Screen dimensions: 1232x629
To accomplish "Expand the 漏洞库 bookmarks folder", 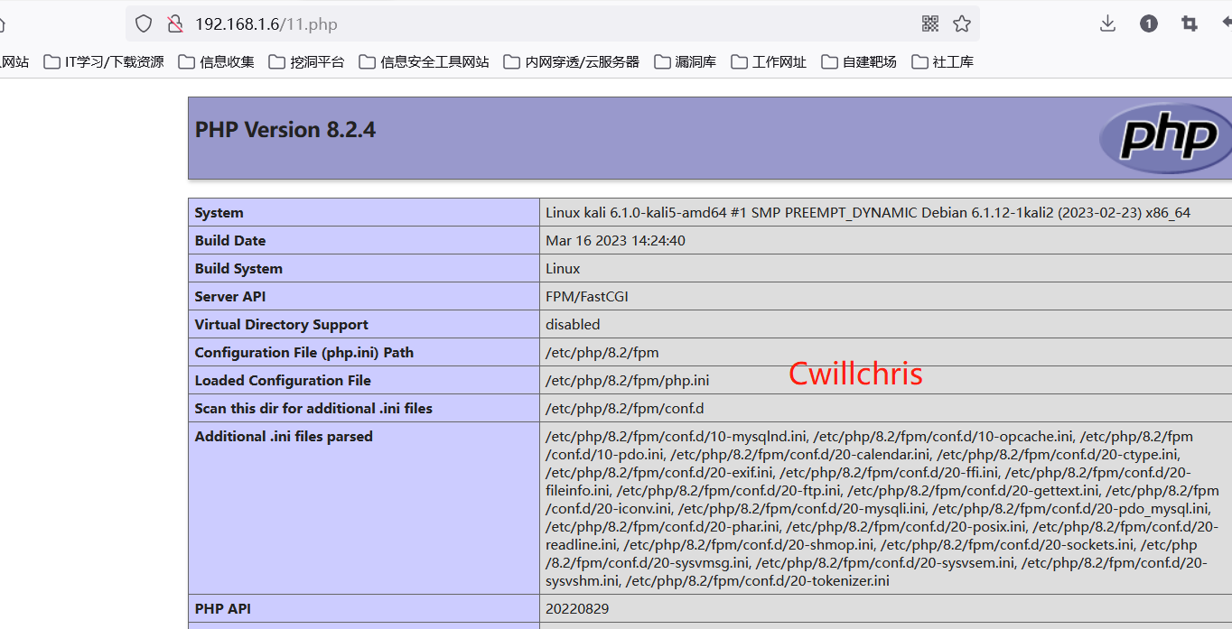I will click(685, 61).
